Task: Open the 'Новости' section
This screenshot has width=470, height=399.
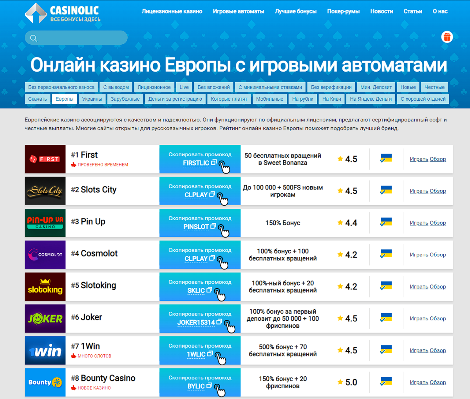Action: [x=381, y=11]
